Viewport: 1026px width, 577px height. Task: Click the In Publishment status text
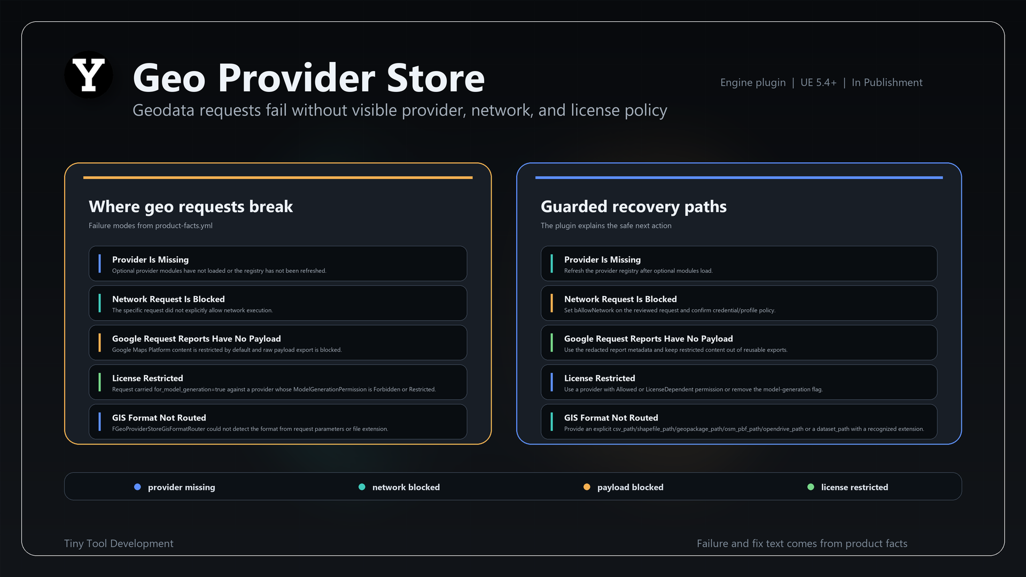[887, 82]
